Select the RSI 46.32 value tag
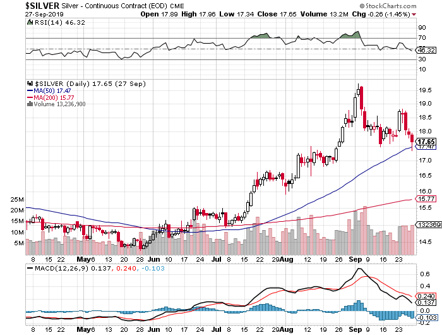The width and height of the screenshot is (442, 335). pos(426,49)
